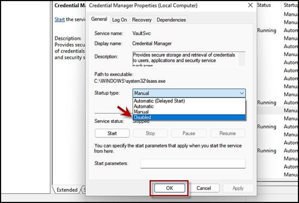Open the Extended tab in Services window
The image size is (299, 203).
pyautogui.click(x=67, y=189)
